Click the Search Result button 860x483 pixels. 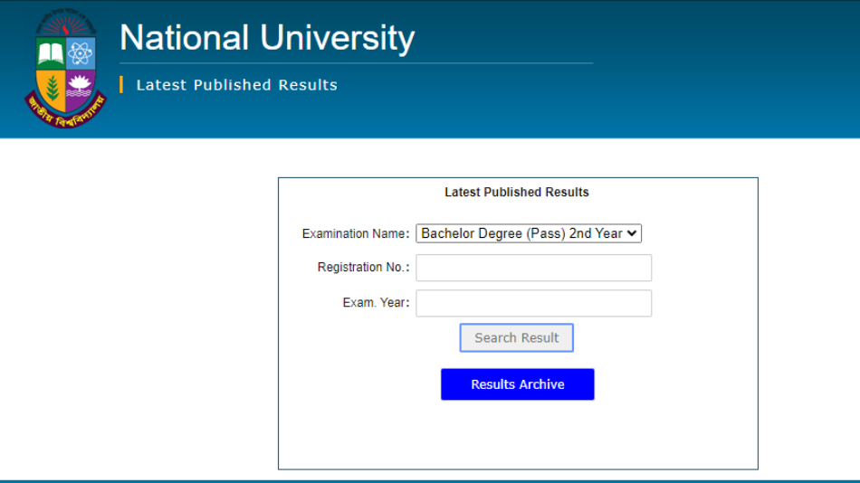click(517, 337)
